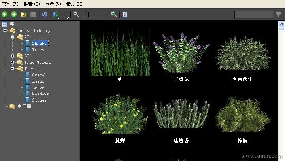
Task: Select the Lawns preset item
Action: (38, 81)
